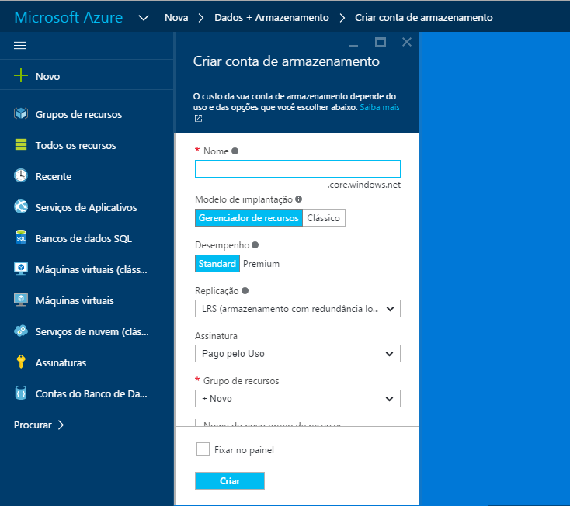The image size is (570, 506).
Task: Enable the Fixar no painel checkbox
Action: [x=203, y=449]
